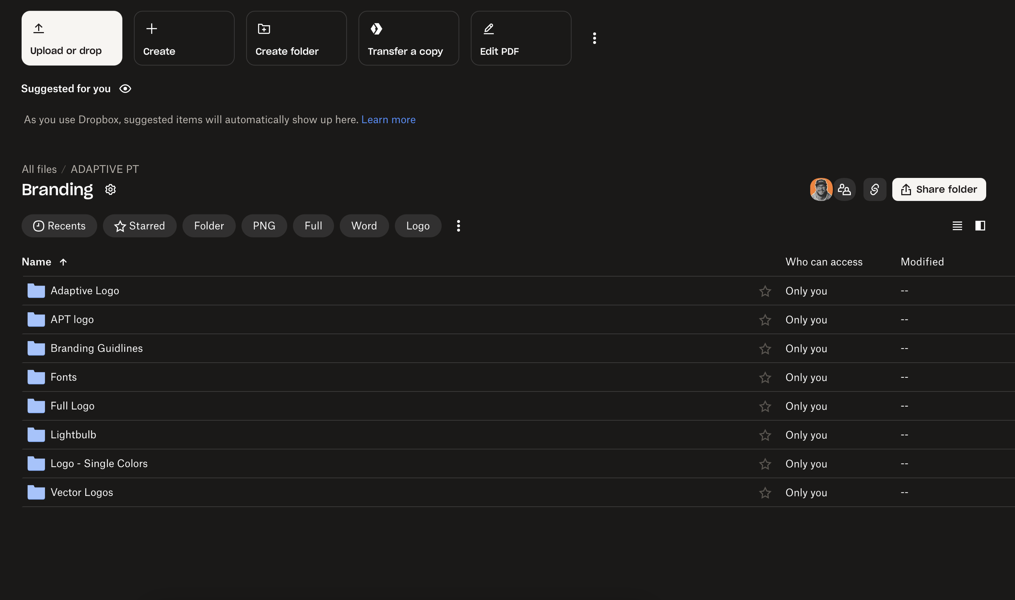Star the Vector Logos folder
Screen dimensions: 1015x600
tap(765, 493)
